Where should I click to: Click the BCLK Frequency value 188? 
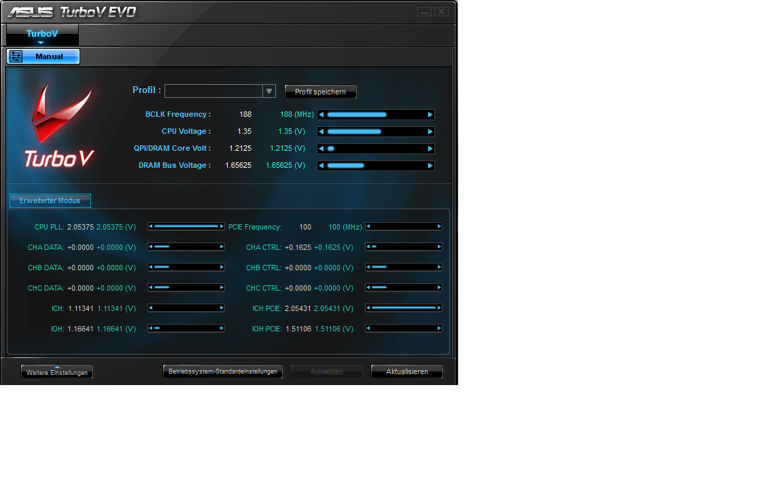(x=245, y=114)
